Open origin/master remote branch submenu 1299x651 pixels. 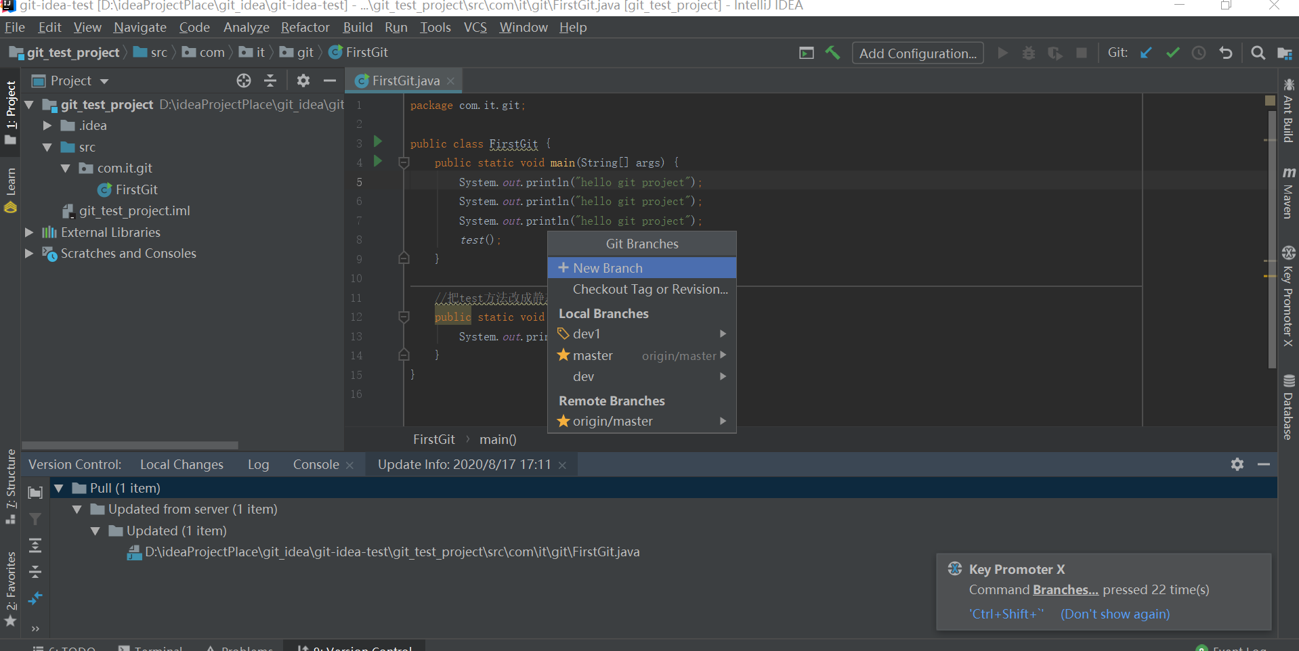click(x=641, y=421)
